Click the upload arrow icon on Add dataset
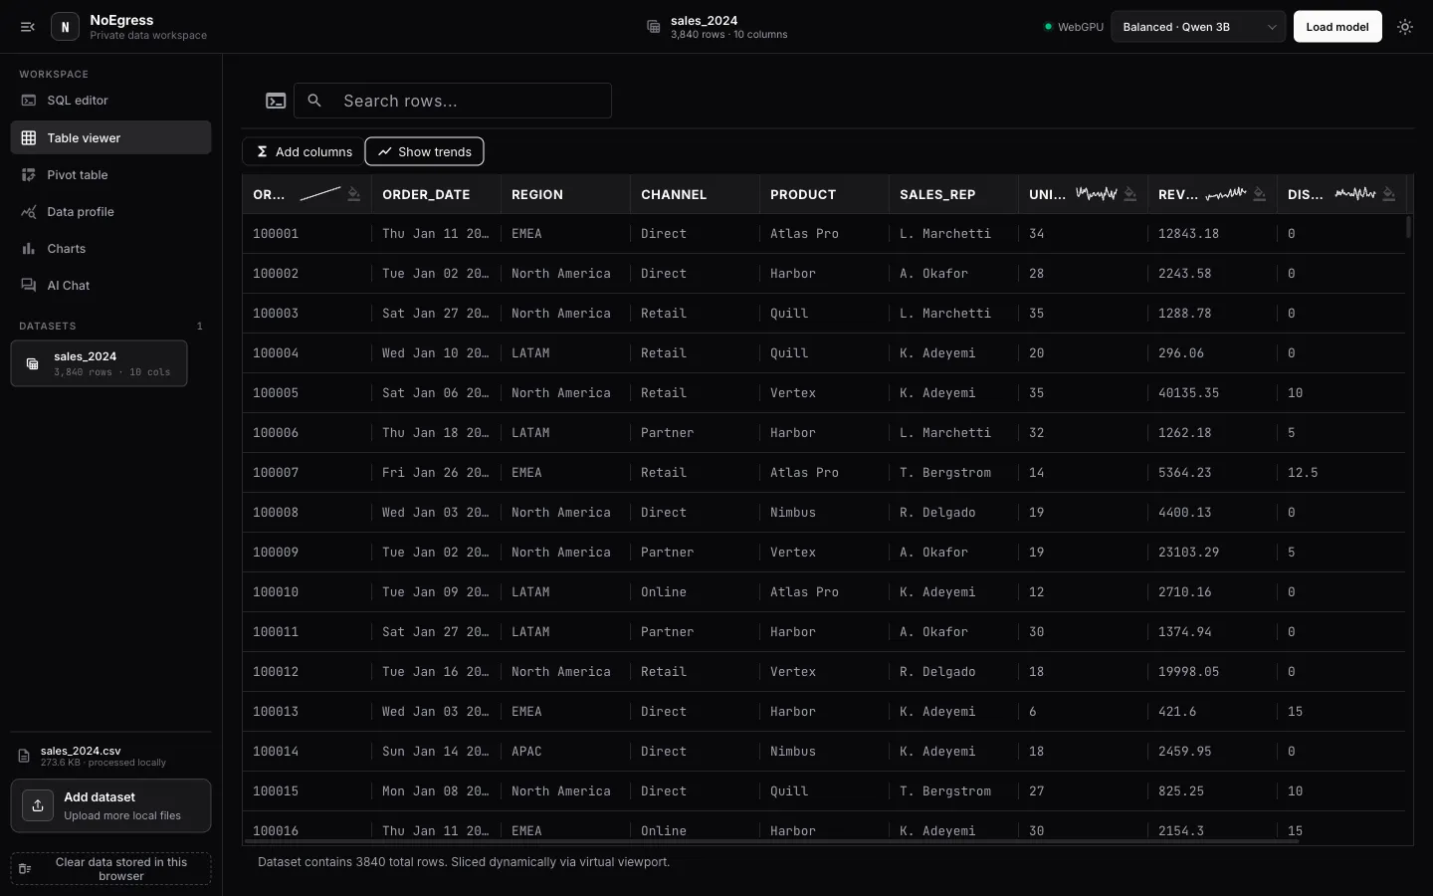This screenshot has height=896, width=1433. (38, 805)
